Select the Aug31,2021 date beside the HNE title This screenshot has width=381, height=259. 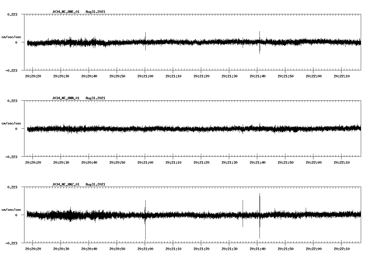coord(95,12)
